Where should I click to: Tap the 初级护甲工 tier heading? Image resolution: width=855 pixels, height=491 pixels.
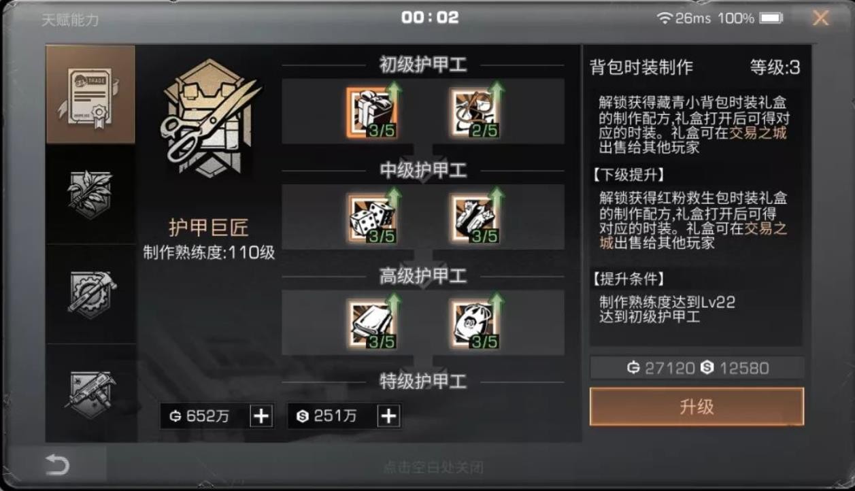(423, 65)
